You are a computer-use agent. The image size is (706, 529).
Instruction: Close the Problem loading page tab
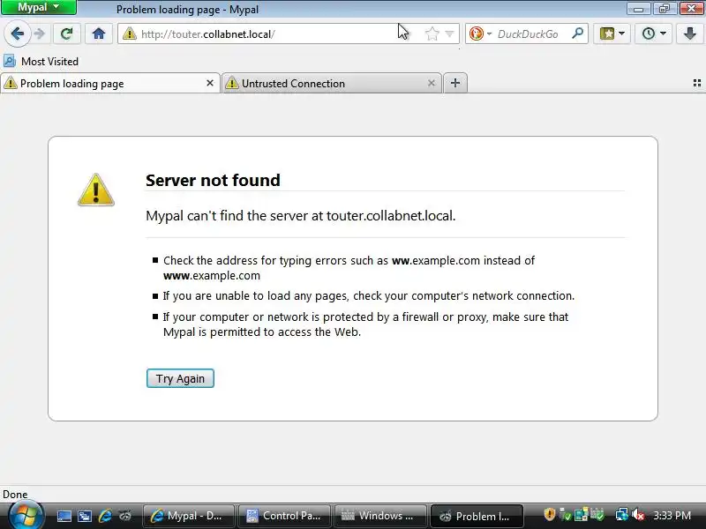[x=210, y=83]
